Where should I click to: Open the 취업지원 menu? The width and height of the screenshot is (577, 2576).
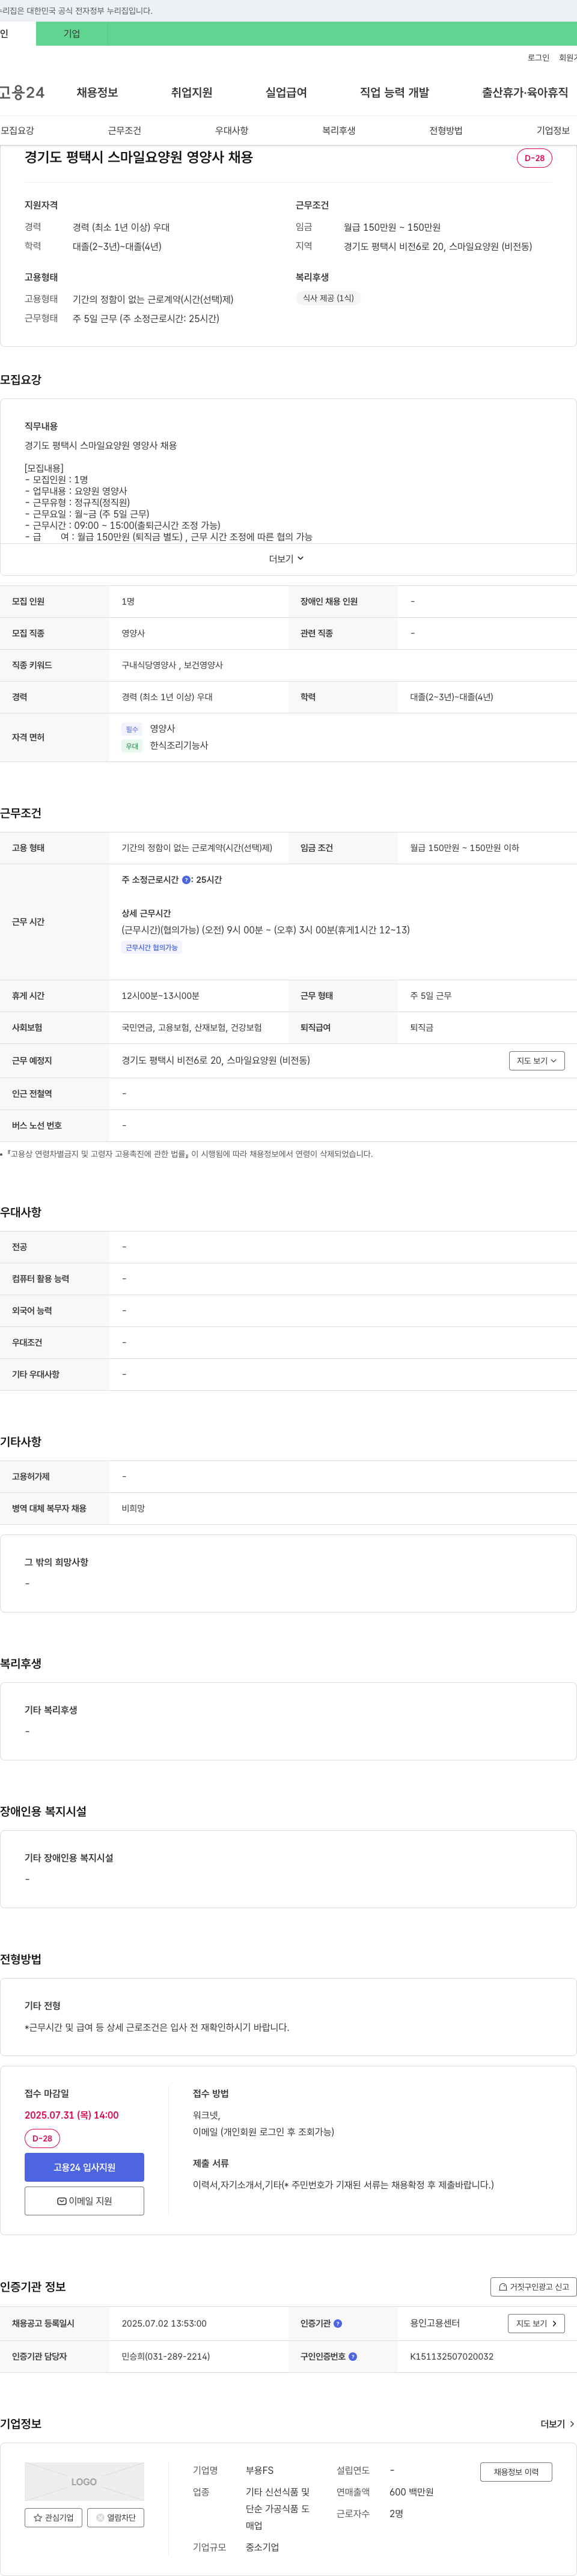[191, 93]
